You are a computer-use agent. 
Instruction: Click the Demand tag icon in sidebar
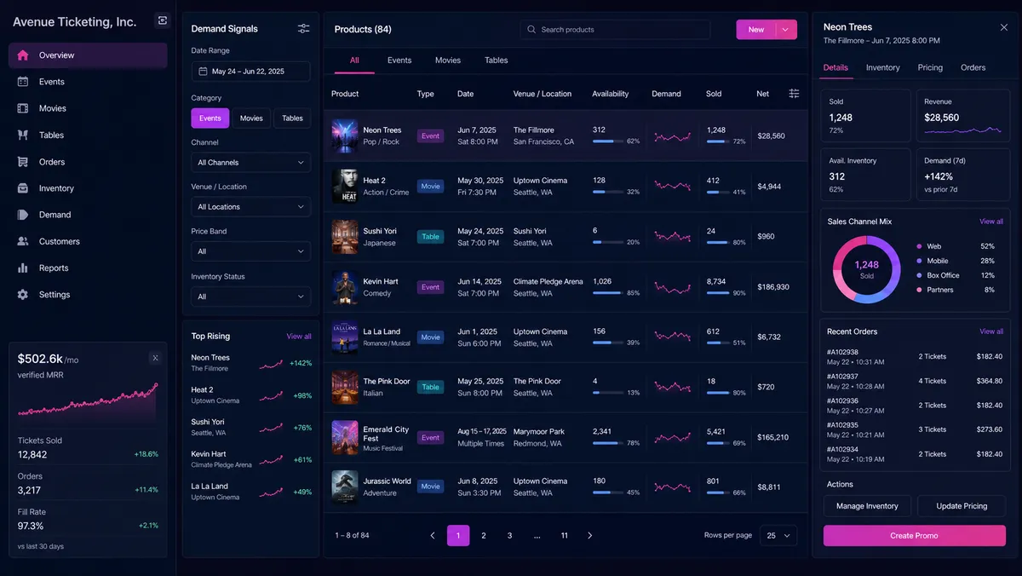point(23,215)
